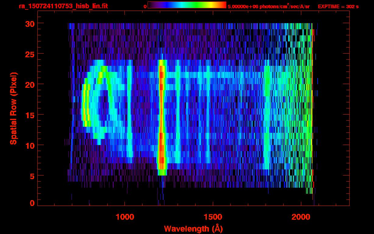Click the 5 spatial row tick label
The height and width of the screenshot is (234, 374).
click(32, 175)
